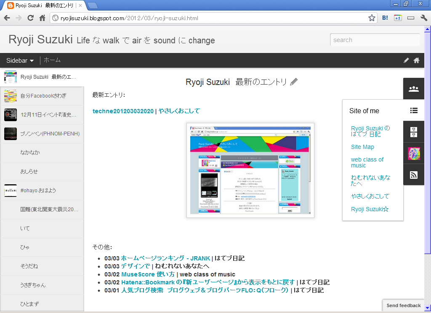Click the pencil edit icon in the dark navbar
Screen dimensions: 431x313
click(406, 61)
